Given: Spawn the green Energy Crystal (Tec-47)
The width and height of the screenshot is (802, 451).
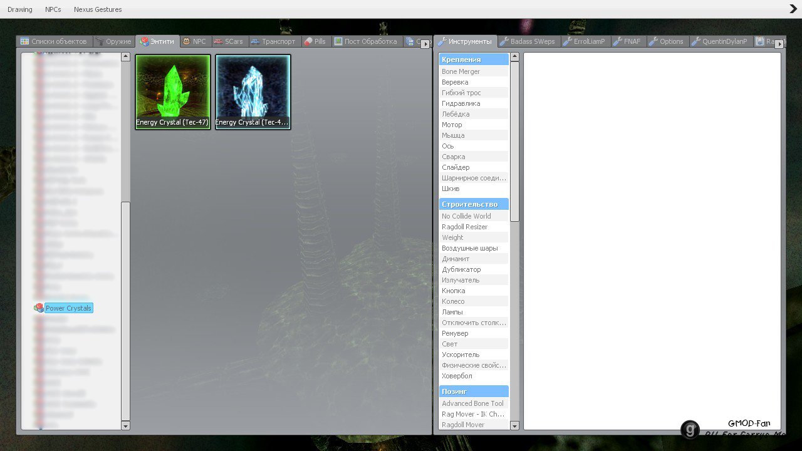Looking at the screenshot, I should tap(173, 91).
